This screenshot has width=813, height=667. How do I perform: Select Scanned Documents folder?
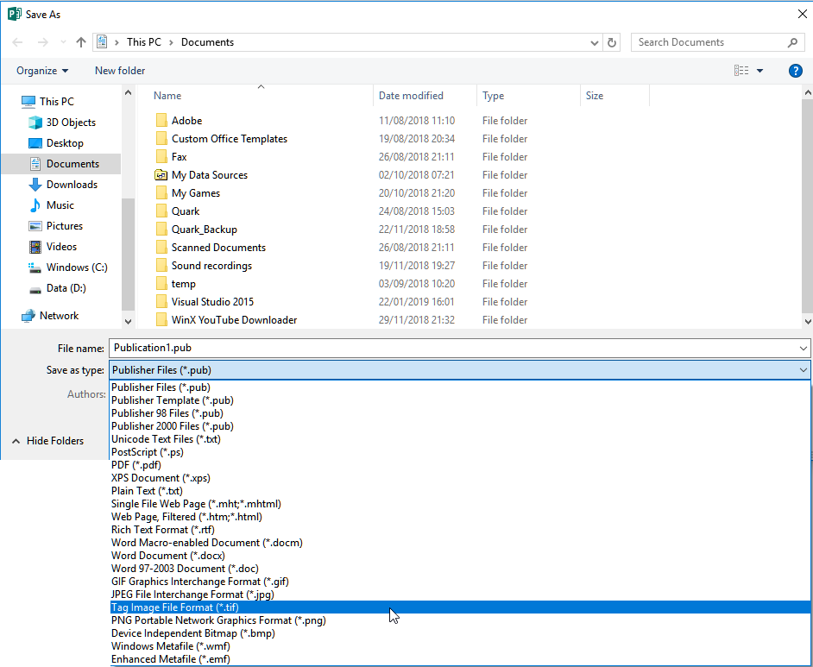click(x=211, y=248)
